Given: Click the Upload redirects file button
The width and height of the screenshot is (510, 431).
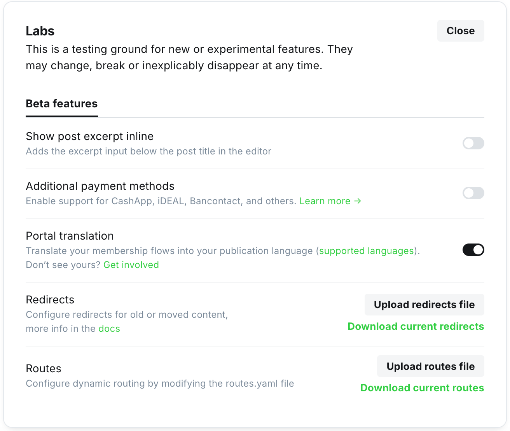Looking at the screenshot, I should pos(424,305).
